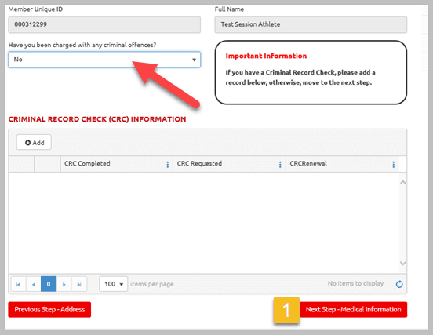
Task: Open criminal offences dropdown showing No
Action: coord(104,60)
